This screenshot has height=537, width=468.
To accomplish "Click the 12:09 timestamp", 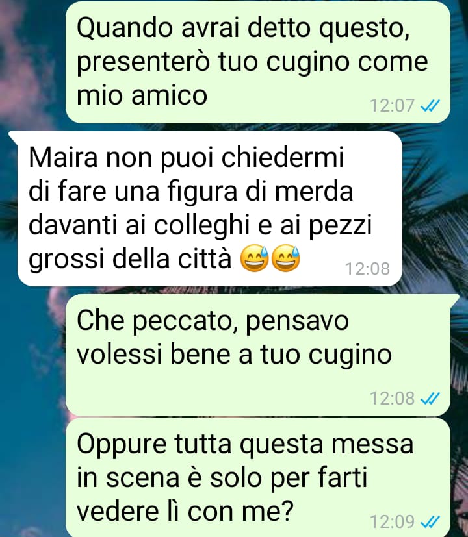I will point(392,522).
